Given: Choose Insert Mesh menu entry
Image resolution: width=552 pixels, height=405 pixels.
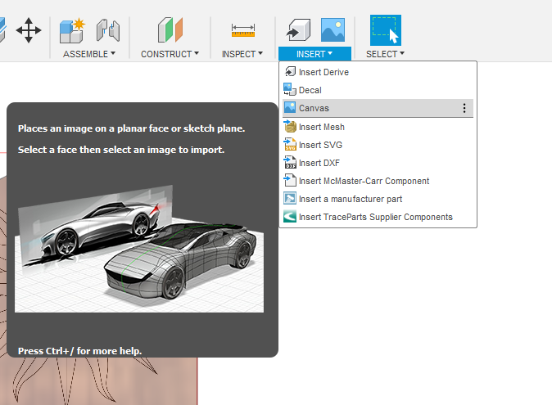Looking at the screenshot, I should point(378,127).
